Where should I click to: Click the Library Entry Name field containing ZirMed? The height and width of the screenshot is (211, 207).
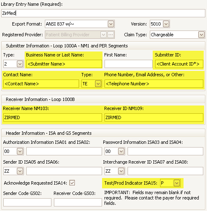point(103,13)
